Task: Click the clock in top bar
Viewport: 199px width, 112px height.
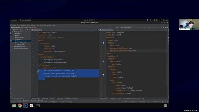Action: click(90, 20)
